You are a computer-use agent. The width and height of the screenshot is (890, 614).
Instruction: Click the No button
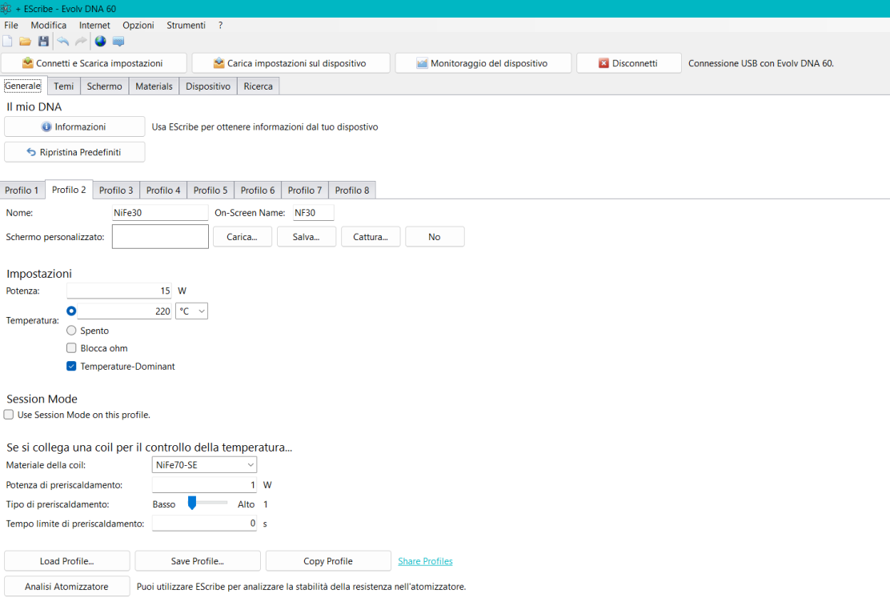435,237
